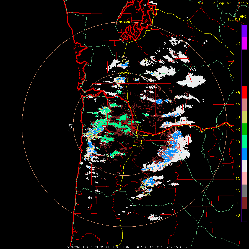Click the DS white legend swatch

click(244, 166)
